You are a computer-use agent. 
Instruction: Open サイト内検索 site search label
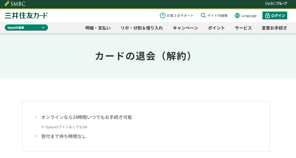[217, 16]
